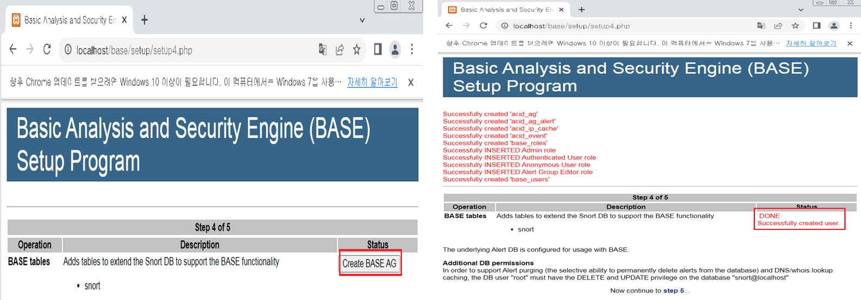This screenshot has height=300, width=861.
Task: Click DONE status text in right window
Action: click(x=769, y=216)
